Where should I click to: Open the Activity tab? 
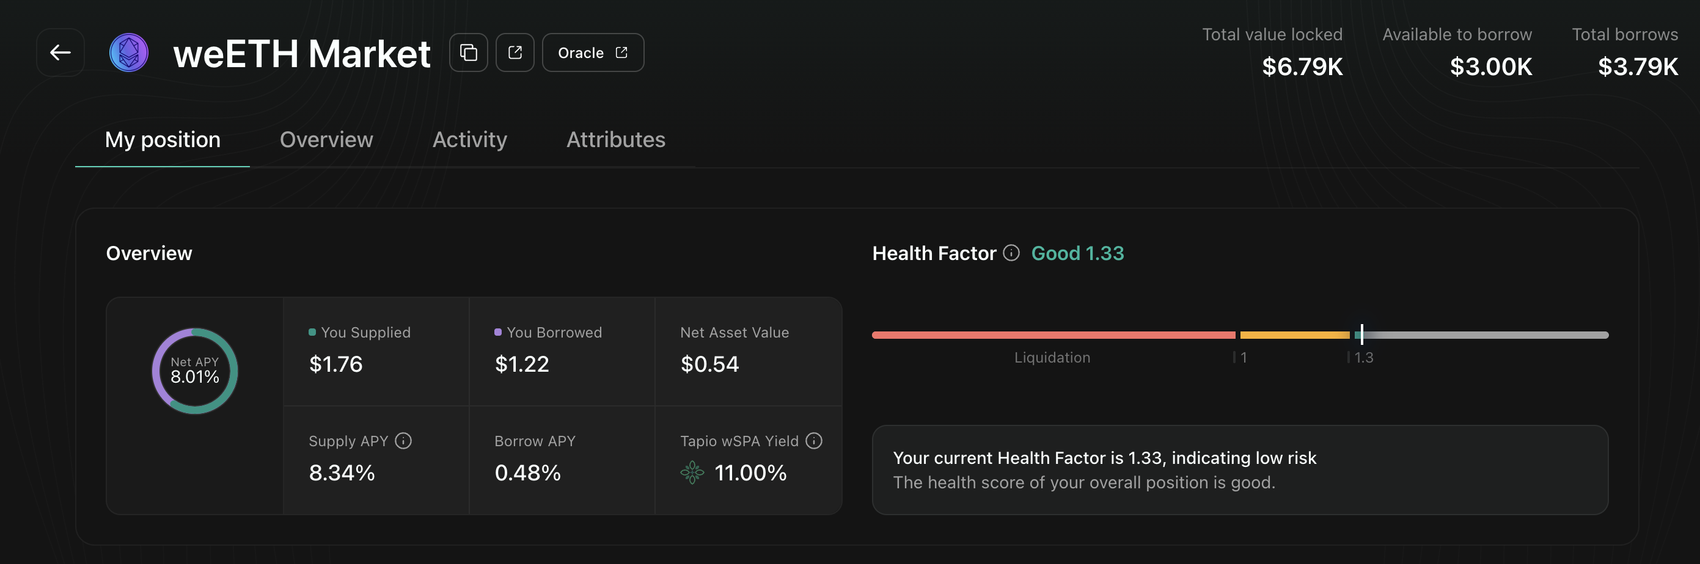pyautogui.click(x=469, y=140)
